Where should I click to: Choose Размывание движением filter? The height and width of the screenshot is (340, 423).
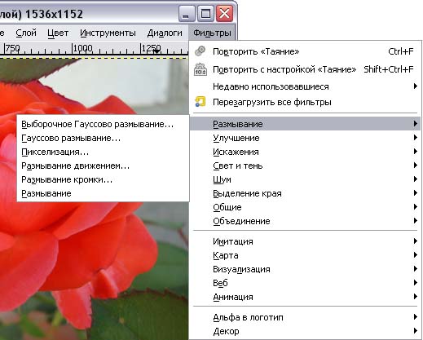point(76,166)
